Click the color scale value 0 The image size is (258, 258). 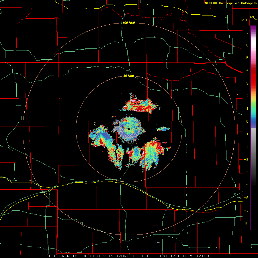247,122
